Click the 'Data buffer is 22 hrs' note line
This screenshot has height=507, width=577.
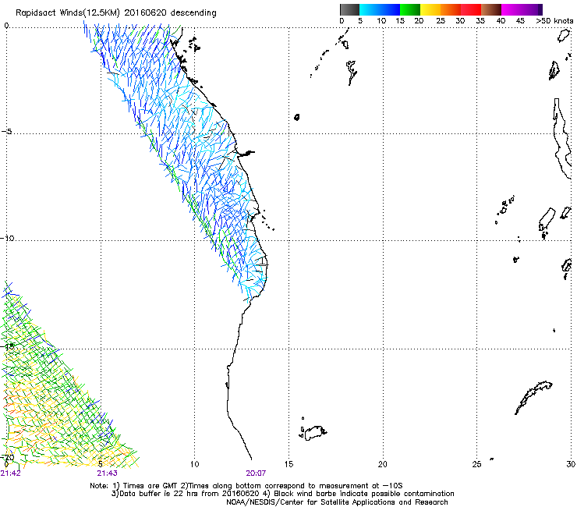[282, 494]
